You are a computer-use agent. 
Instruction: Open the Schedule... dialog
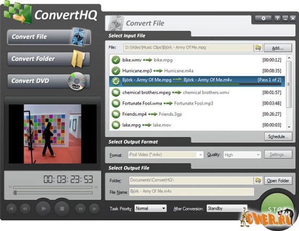(x=278, y=137)
